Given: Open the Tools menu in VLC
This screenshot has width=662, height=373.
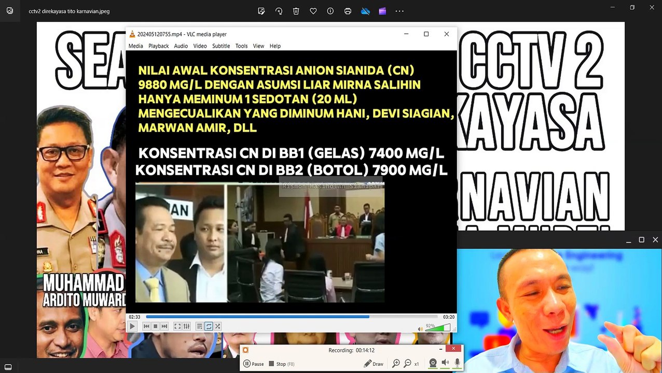Looking at the screenshot, I should 241,46.
